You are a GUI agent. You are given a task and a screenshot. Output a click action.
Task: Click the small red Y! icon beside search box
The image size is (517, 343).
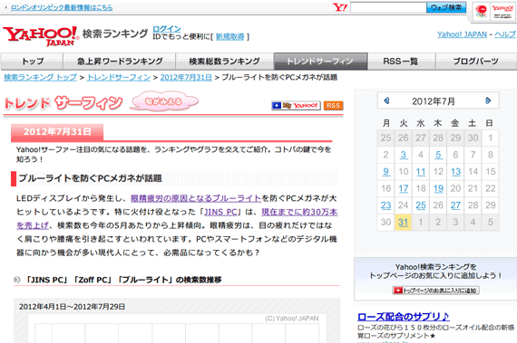(340, 7)
